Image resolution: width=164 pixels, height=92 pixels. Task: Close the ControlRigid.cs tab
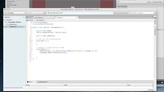pos(54,18)
